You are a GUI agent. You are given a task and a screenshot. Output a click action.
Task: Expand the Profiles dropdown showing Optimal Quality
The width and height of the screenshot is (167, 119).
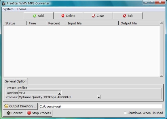tap(99, 97)
